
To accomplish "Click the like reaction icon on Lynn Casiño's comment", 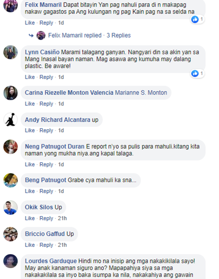I will coord(195,73).
